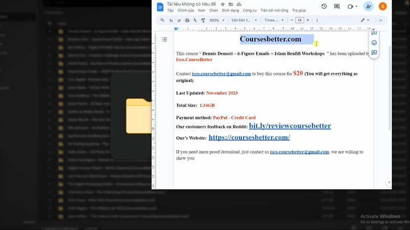
Task: Open the Định dạng menu
Action: pyautogui.click(x=231, y=10)
